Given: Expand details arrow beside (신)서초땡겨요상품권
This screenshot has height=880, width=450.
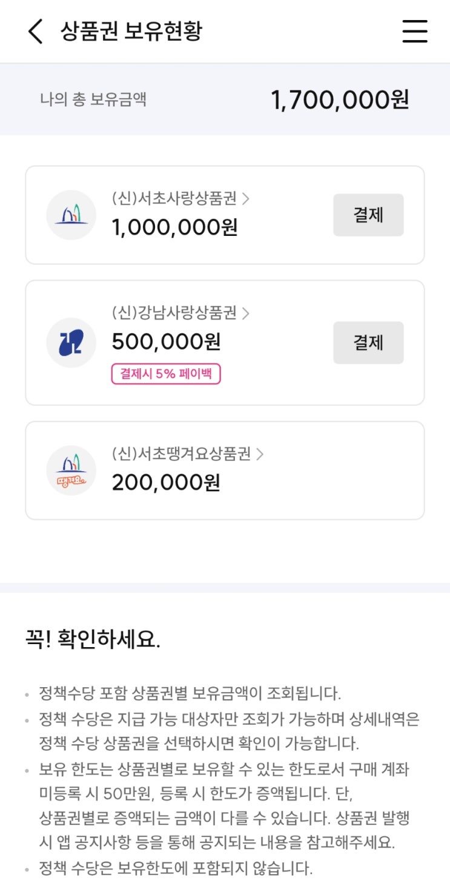Looking at the screenshot, I should [260, 454].
